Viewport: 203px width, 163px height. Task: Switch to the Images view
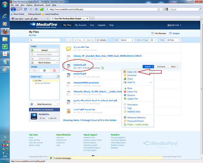click(x=174, y=33)
